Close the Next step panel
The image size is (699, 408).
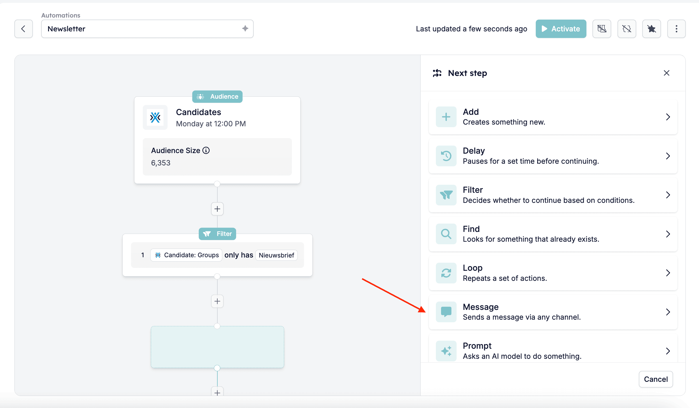click(x=666, y=73)
